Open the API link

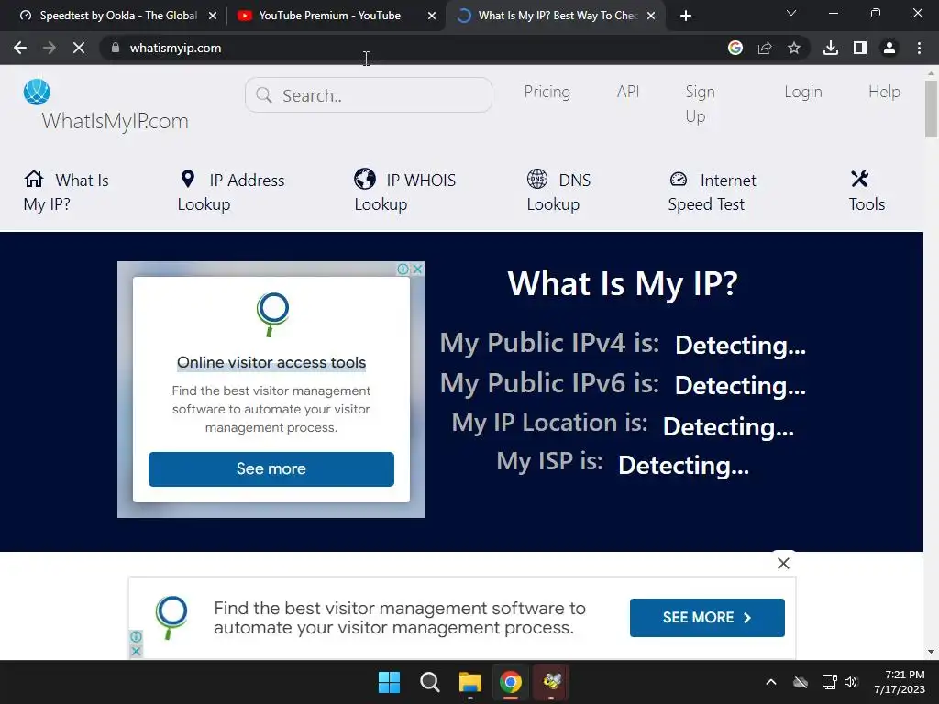click(x=628, y=92)
